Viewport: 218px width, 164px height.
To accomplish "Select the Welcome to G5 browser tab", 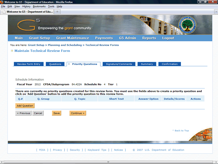I will coord(27,12).
